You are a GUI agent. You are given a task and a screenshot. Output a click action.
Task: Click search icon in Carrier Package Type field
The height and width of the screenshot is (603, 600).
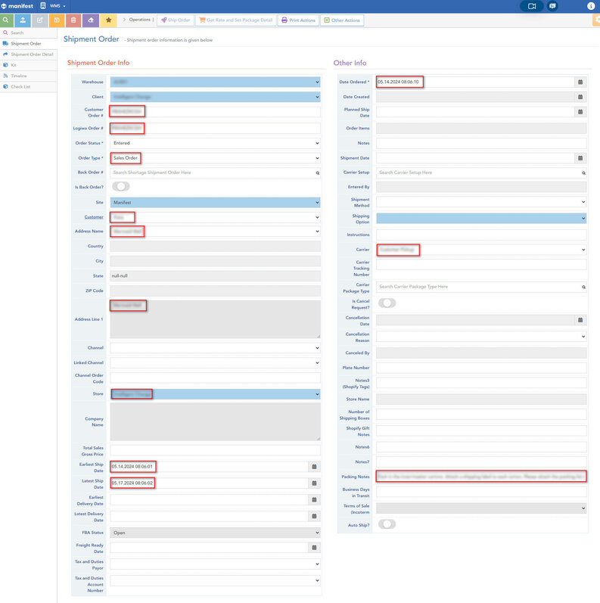(583, 287)
